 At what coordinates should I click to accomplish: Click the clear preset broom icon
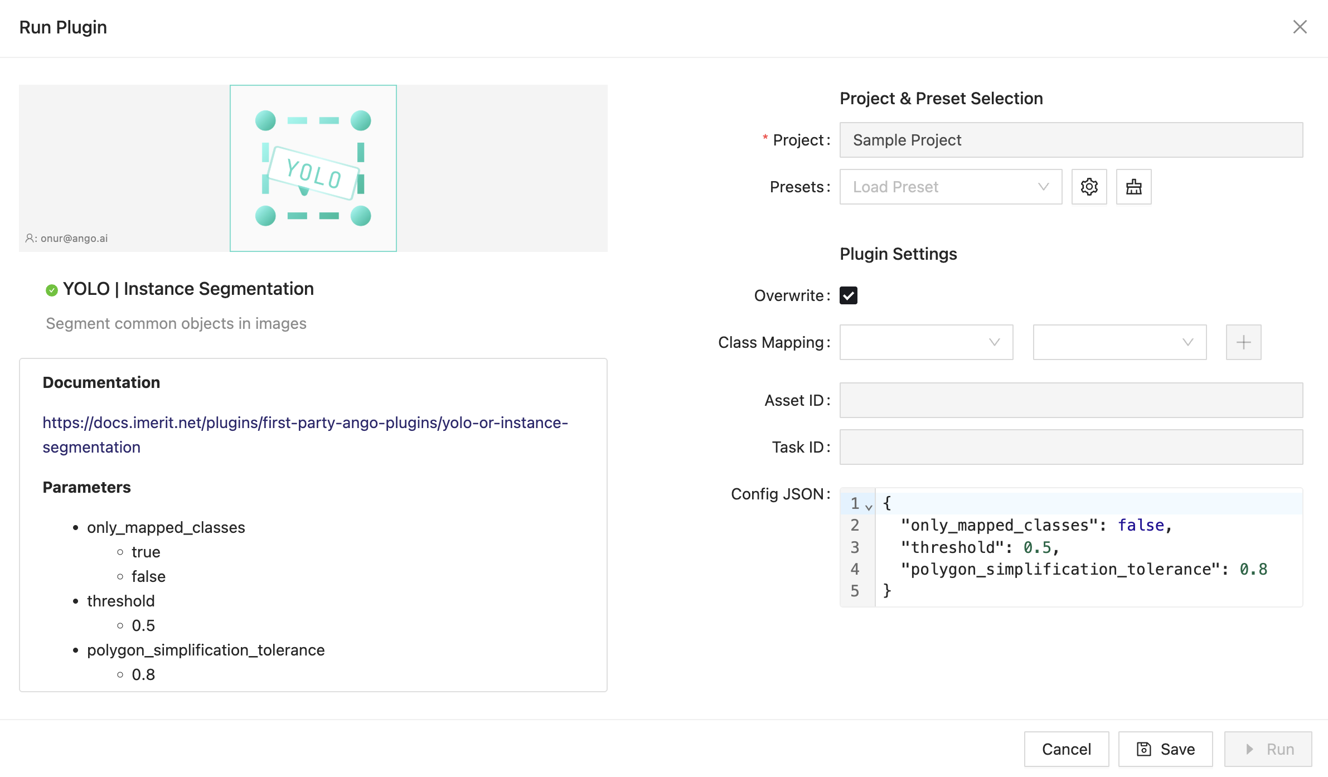pos(1133,187)
